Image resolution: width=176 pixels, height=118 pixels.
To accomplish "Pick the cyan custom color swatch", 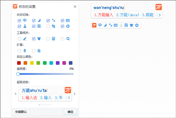I will (51, 63).
